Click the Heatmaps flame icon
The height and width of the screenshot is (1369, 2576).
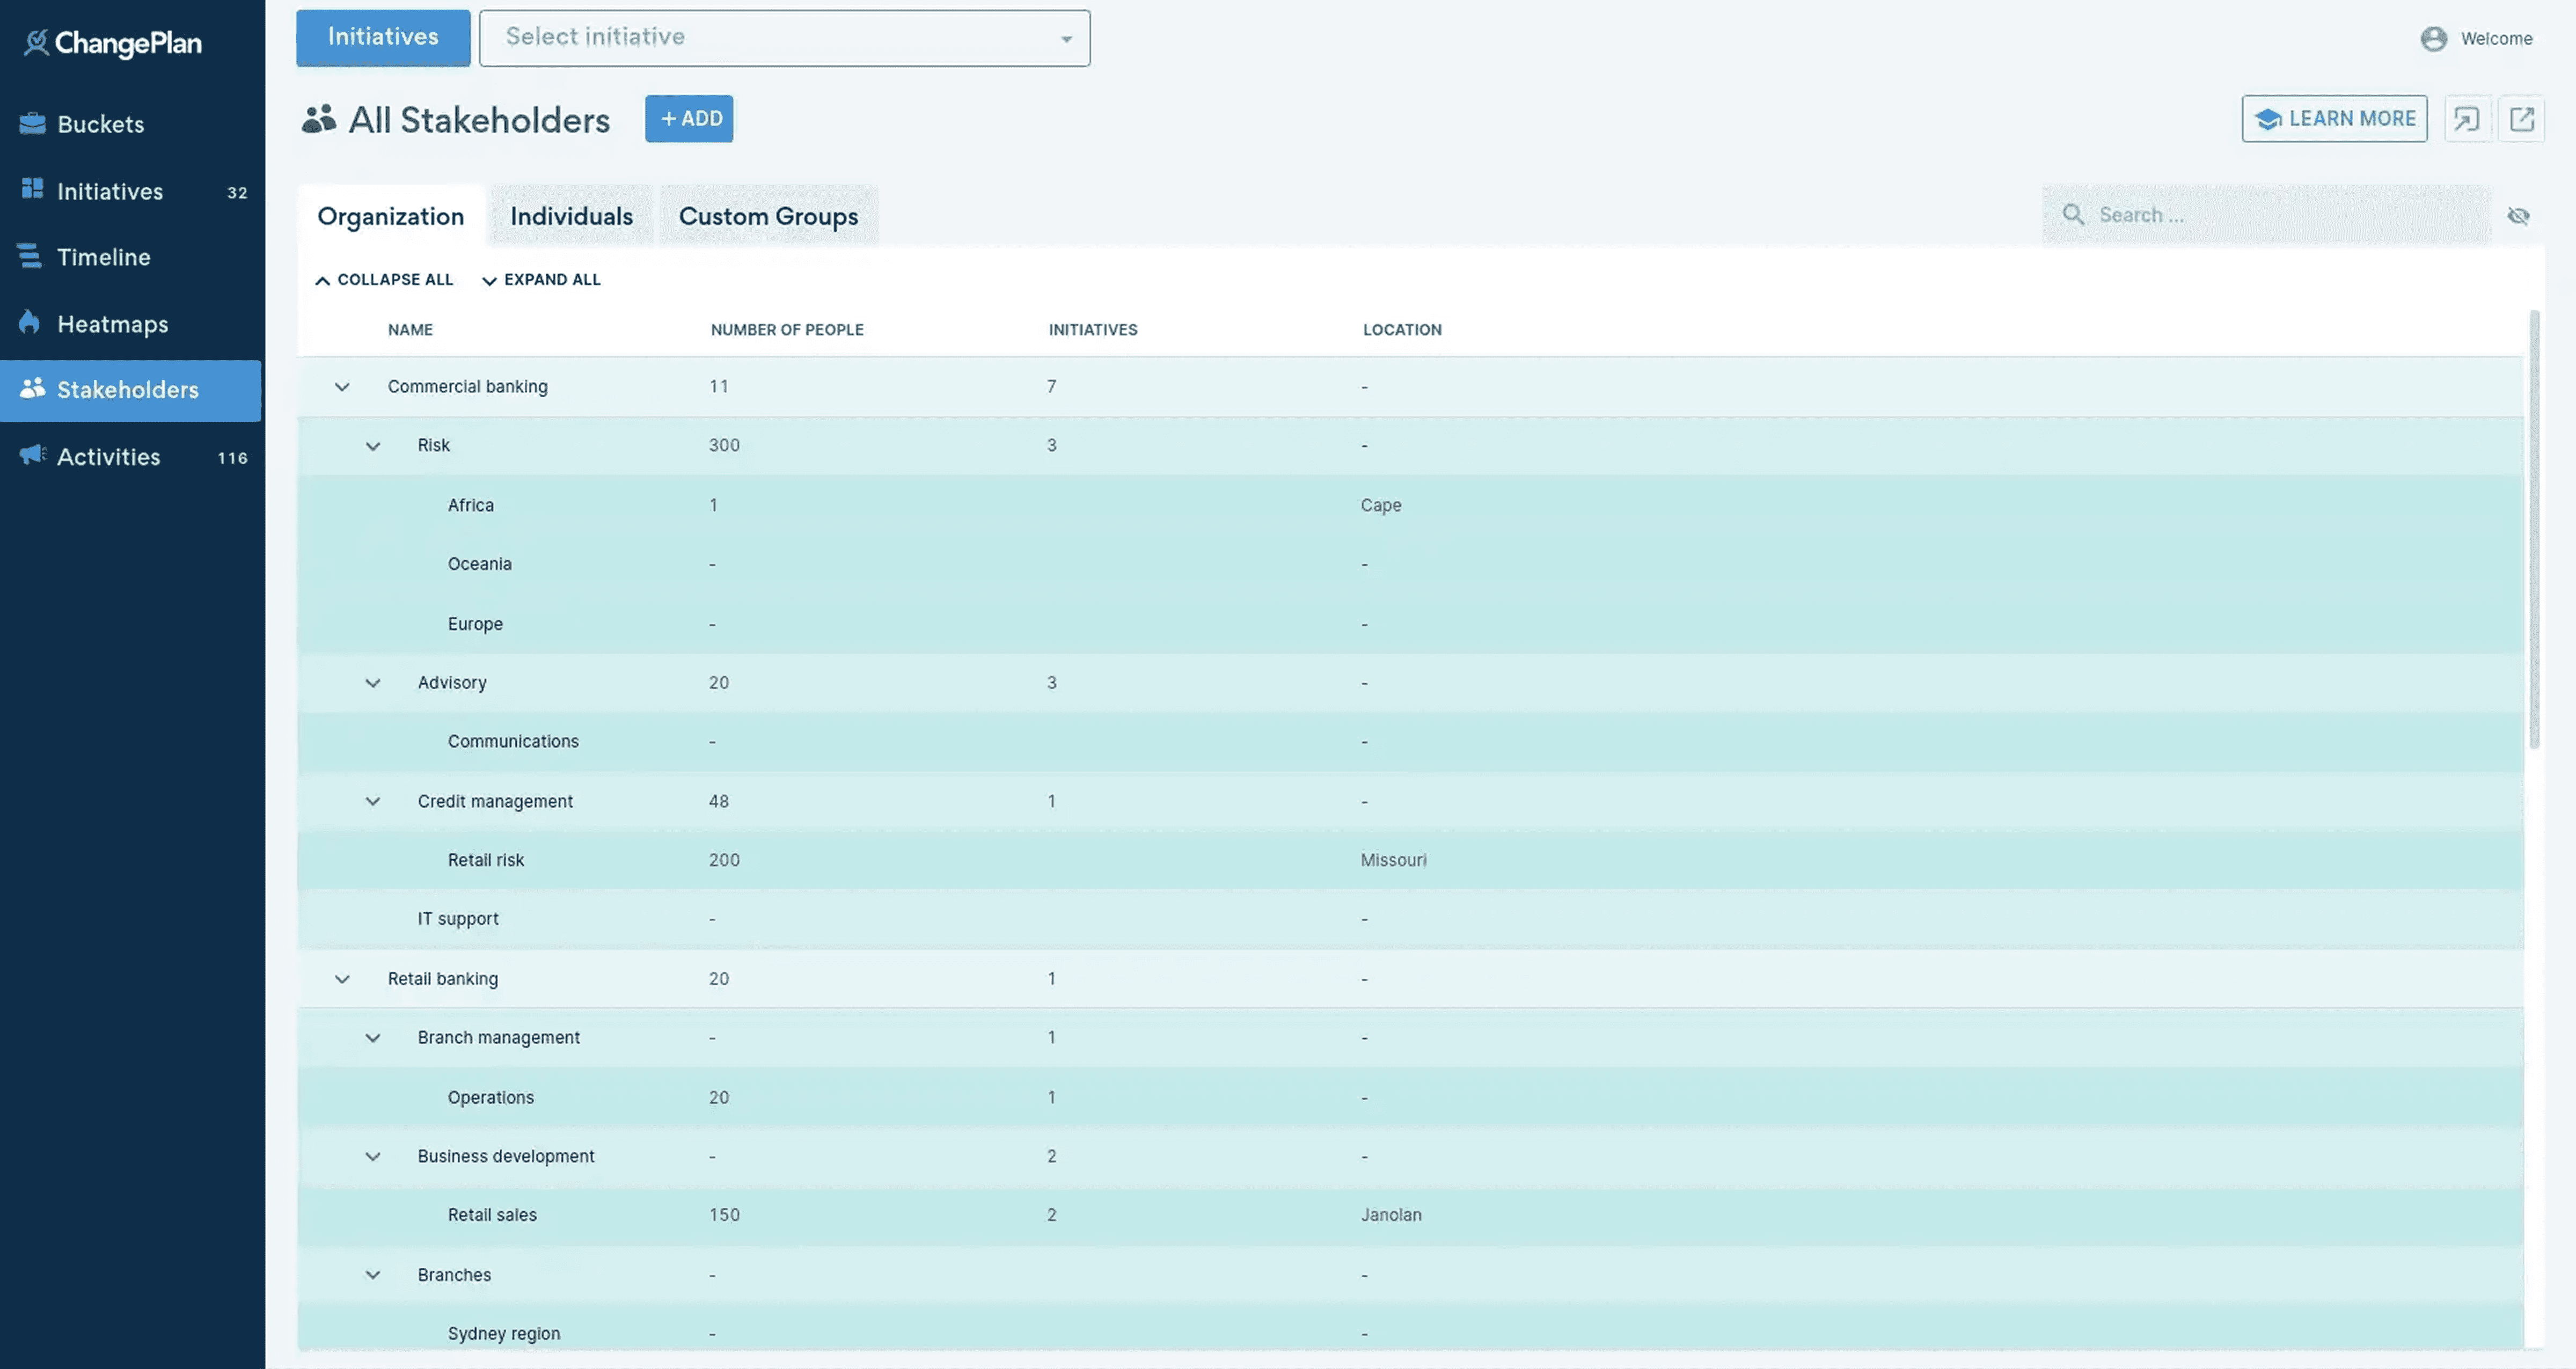30,322
